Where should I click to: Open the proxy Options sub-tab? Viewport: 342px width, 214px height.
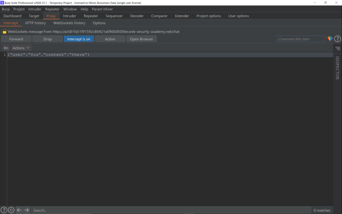pyautogui.click(x=99, y=23)
